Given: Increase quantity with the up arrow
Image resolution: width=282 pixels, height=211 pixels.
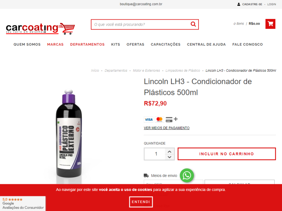Looking at the screenshot, I should coord(170,152).
